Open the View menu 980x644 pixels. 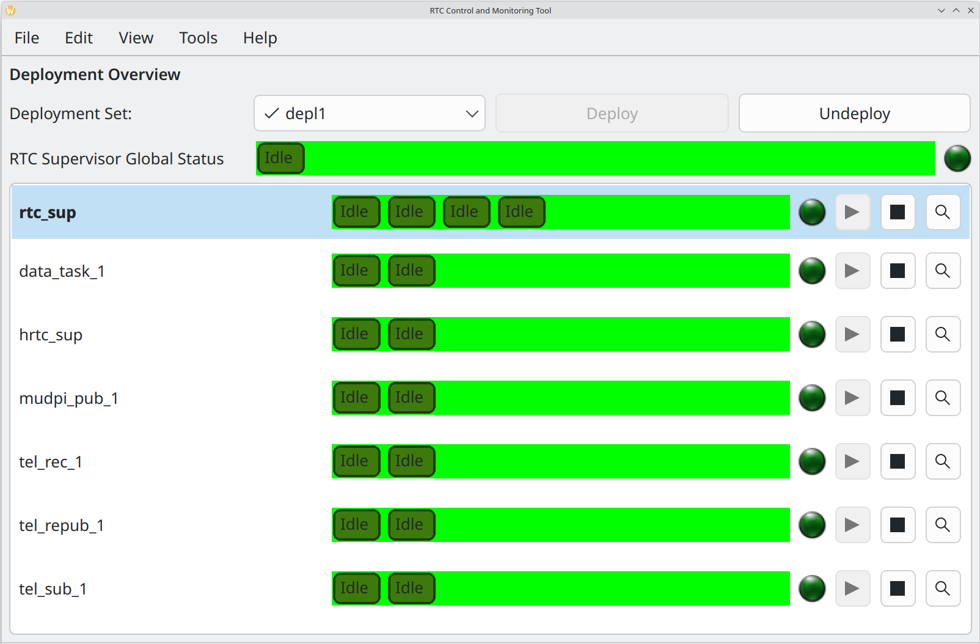(136, 38)
